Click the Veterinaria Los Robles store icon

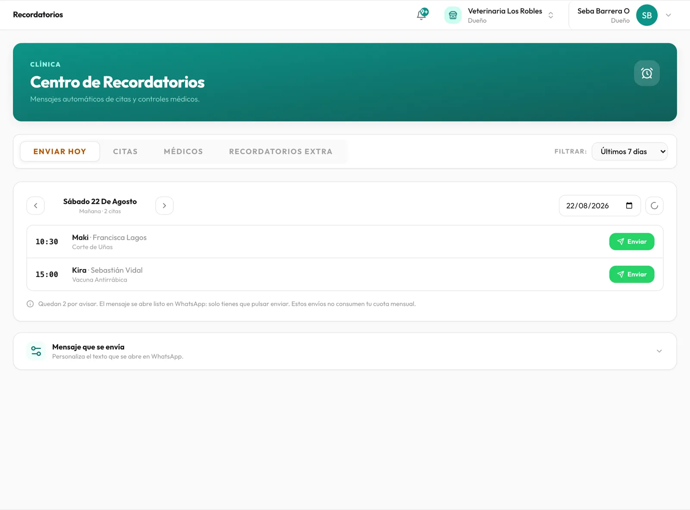tap(453, 15)
